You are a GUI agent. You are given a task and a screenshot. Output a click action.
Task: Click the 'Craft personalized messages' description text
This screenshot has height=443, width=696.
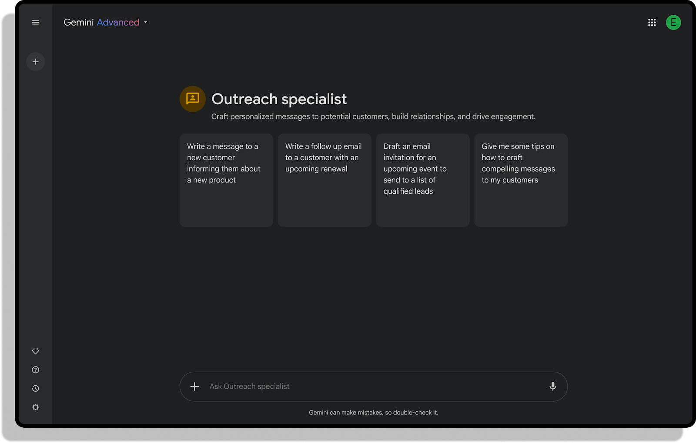tap(373, 116)
